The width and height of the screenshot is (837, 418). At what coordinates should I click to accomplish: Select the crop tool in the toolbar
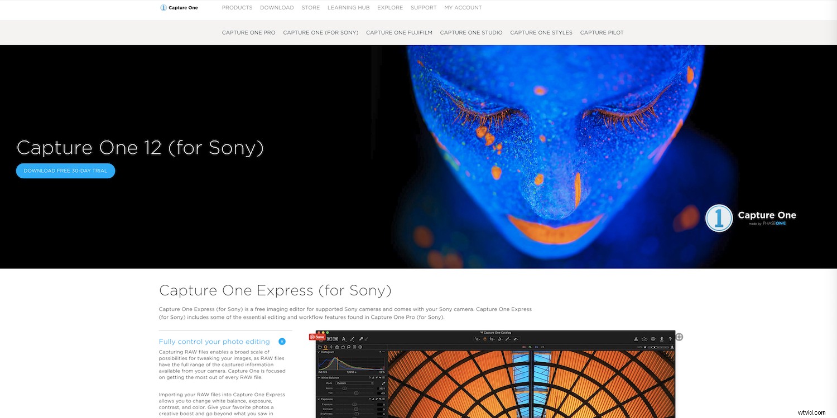click(330, 339)
